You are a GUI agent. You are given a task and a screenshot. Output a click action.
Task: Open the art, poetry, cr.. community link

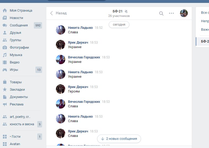coord(20,117)
